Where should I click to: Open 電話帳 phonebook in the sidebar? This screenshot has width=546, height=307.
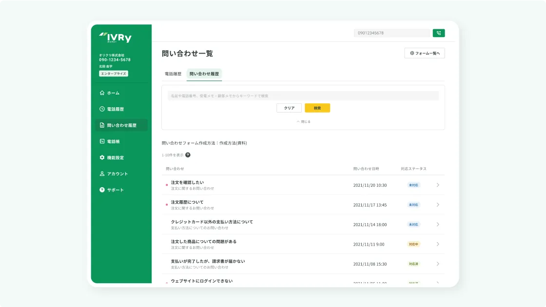point(113,141)
